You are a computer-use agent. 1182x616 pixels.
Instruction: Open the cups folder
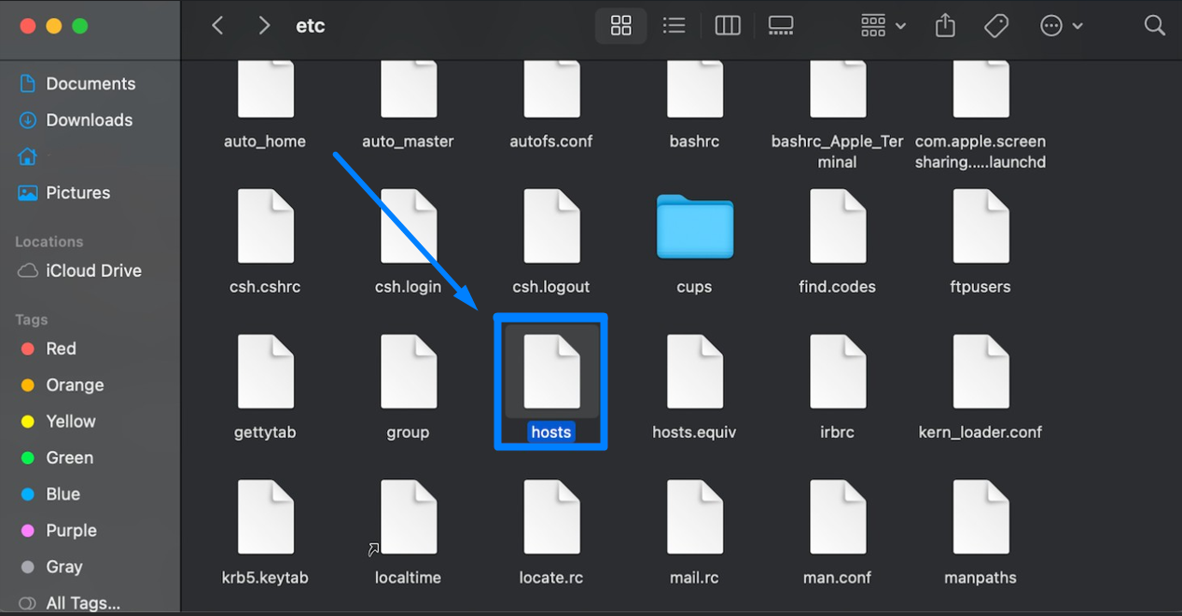(694, 226)
